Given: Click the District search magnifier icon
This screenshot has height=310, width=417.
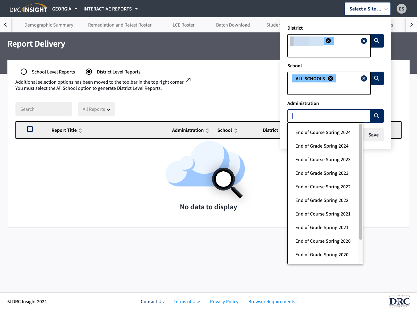Looking at the screenshot, I should click(x=377, y=41).
